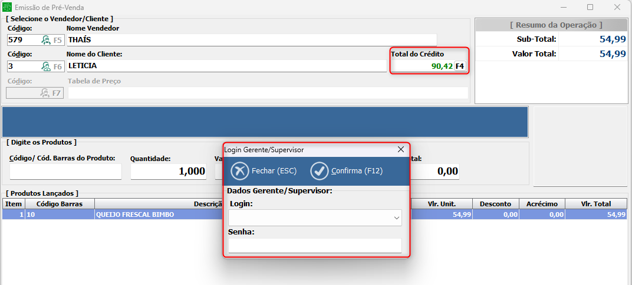
Task: Click the Nome do Cliente field LETICIA
Action: [x=226, y=66]
